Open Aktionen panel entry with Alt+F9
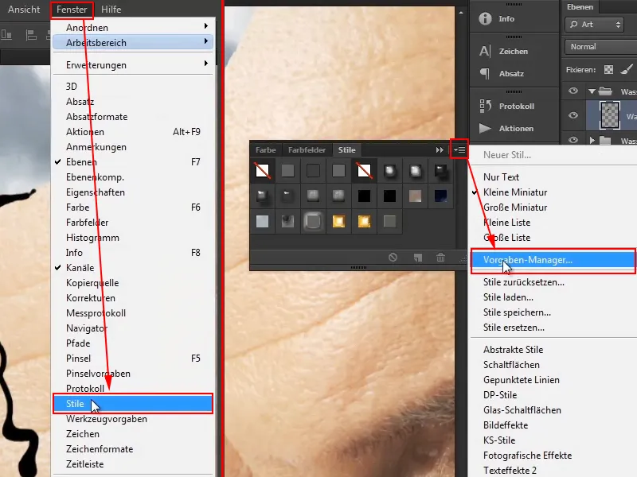 (133, 132)
